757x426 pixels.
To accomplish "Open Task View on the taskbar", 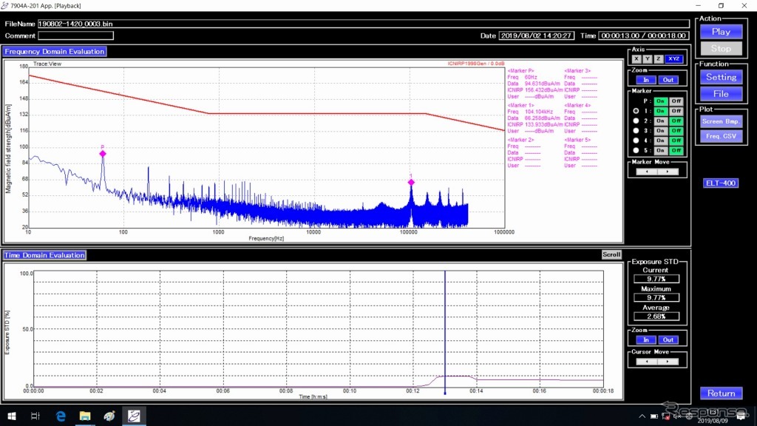I will (35, 416).
